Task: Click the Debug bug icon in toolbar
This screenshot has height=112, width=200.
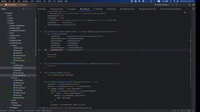Action: (177, 5)
